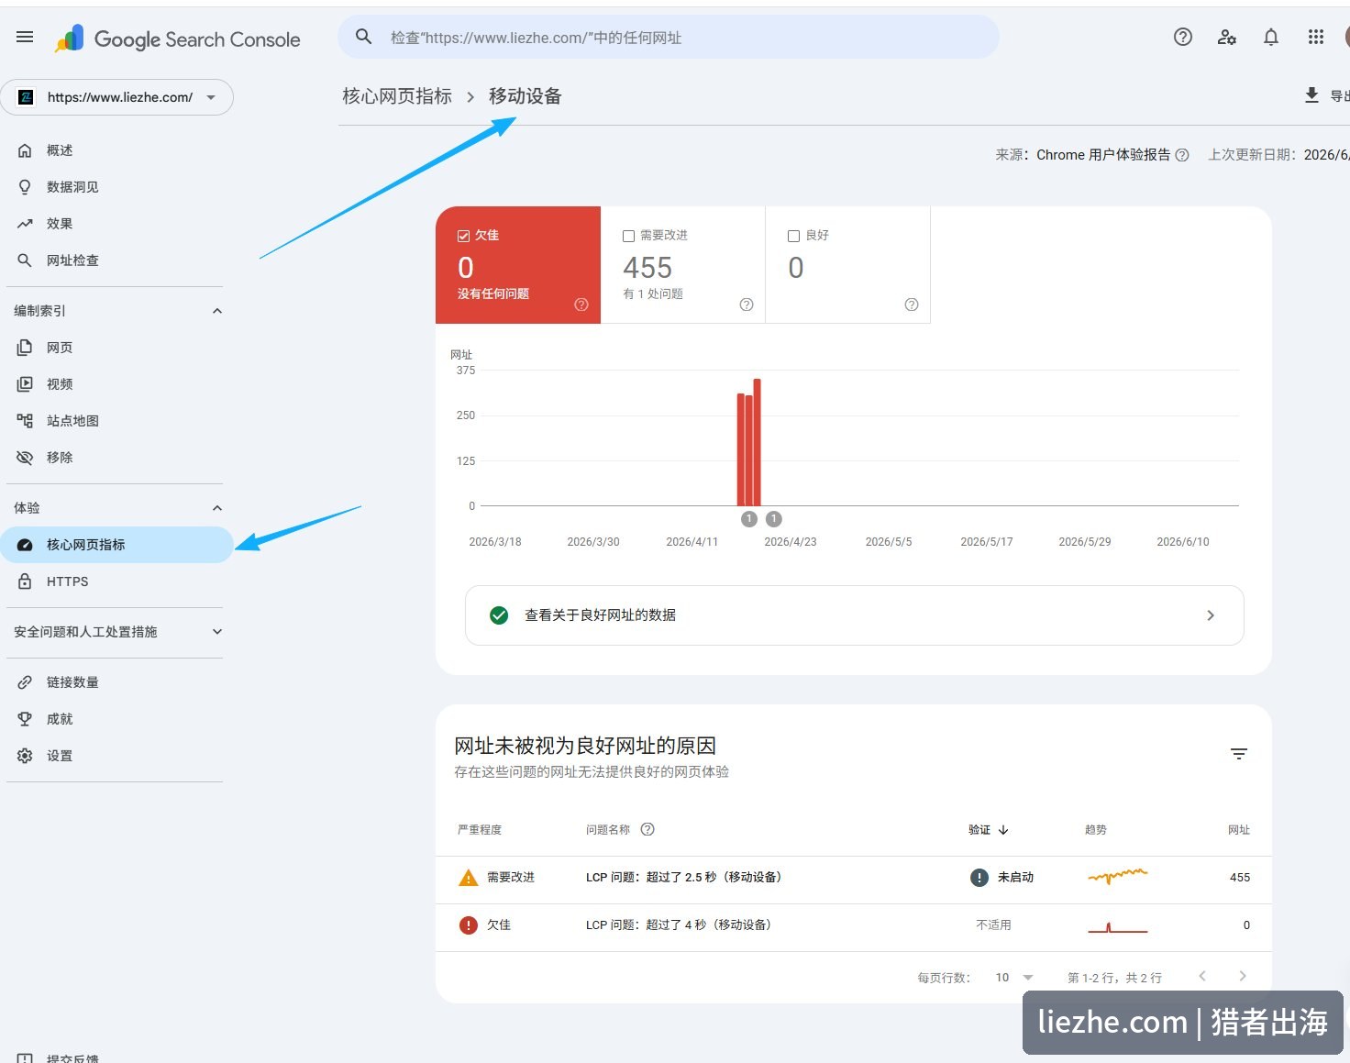Viewport: 1350px width, 1063px height.
Task: Open the 查看关于良好网址的数据 chevron
Action: pyautogui.click(x=1211, y=615)
